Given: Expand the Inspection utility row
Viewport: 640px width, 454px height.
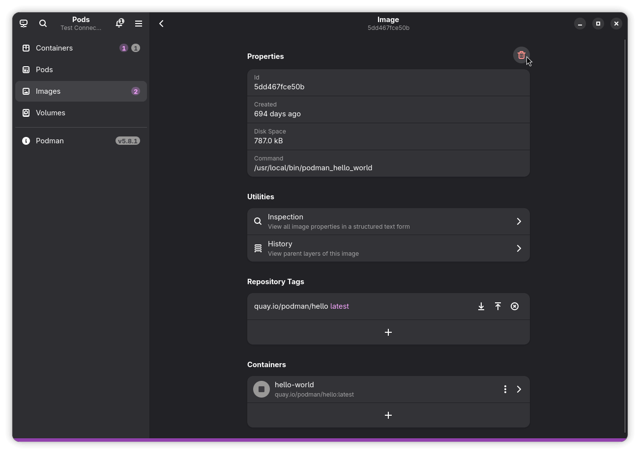Looking at the screenshot, I should pyautogui.click(x=388, y=221).
